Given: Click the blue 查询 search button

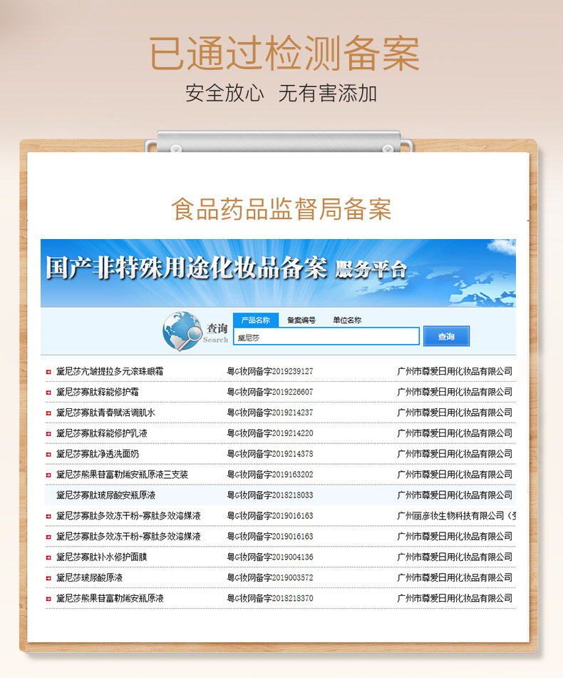Looking at the screenshot, I should [446, 336].
